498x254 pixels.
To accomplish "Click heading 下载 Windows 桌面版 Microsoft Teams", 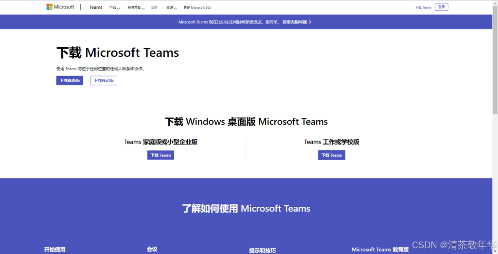I will coord(246,122).
